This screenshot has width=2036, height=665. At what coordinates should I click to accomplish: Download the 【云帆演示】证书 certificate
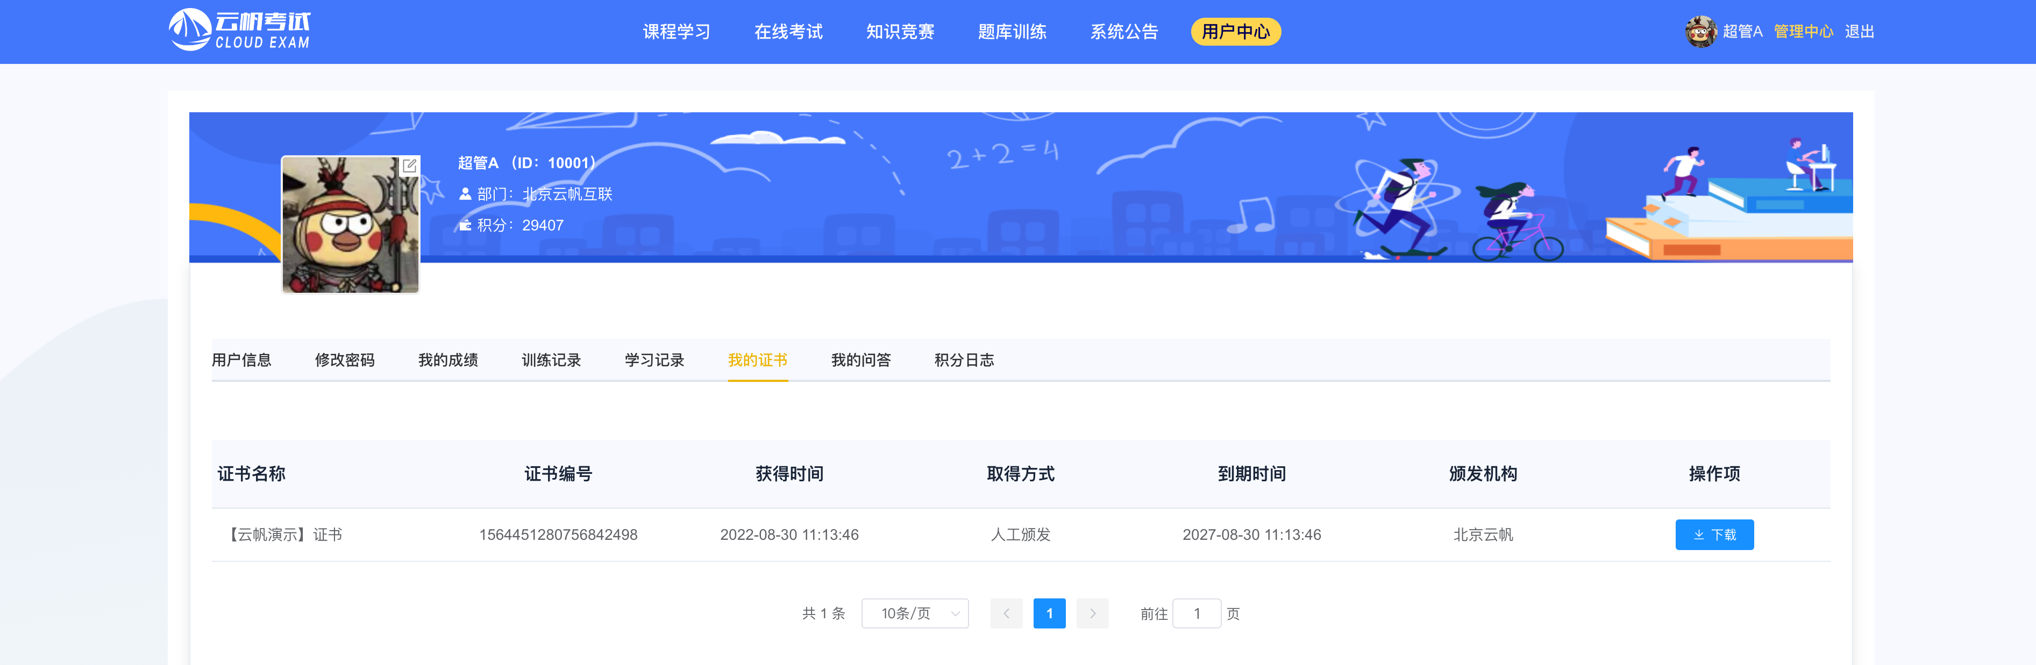pos(1714,534)
